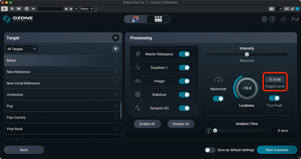The image size is (301, 159).
Task: Open Ozone settings gear icon
Action: pyautogui.click(x=264, y=19)
